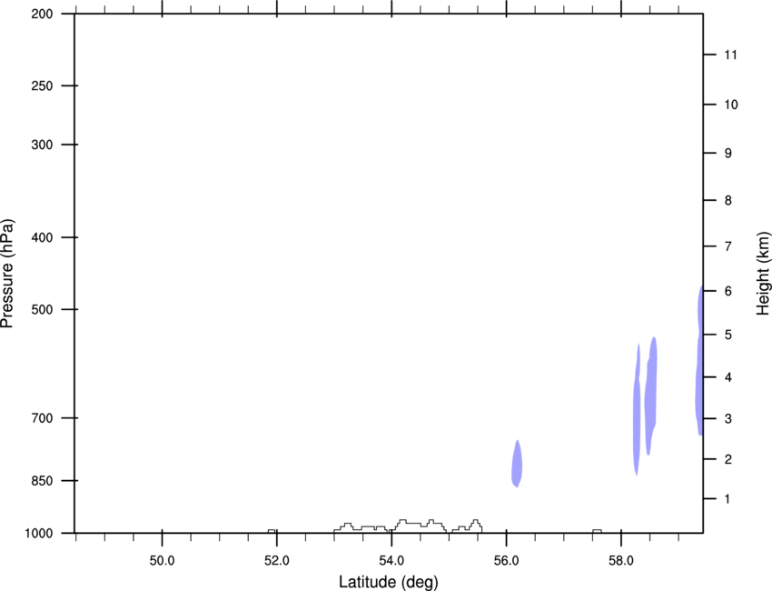Click height tick label 6
This screenshot has height=591, width=772.
[x=728, y=291]
